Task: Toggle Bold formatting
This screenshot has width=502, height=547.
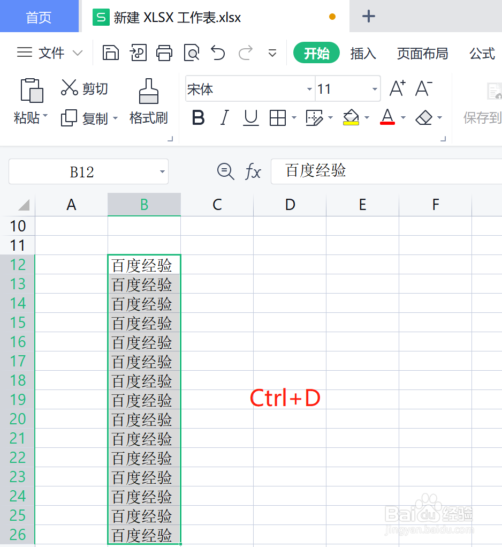Action: pos(198,117)
